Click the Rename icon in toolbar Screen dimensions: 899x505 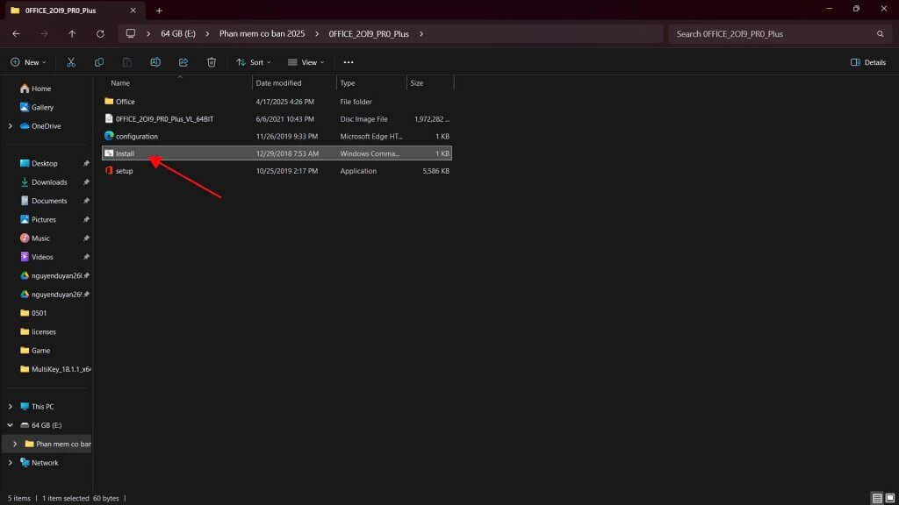(155, 62)
